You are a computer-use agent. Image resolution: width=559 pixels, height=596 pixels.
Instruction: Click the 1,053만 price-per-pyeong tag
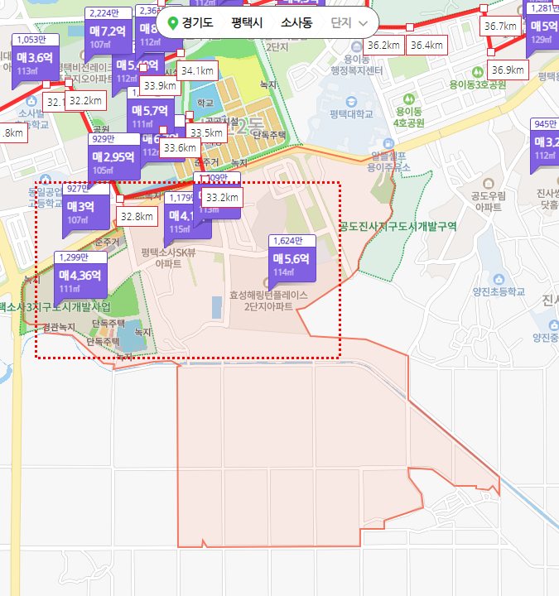pos(36,40)
